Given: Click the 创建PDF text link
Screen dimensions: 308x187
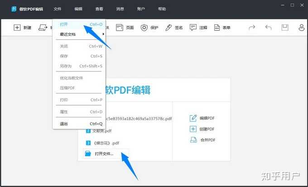Looking at the screenshot, I should (x=207, y=129).
